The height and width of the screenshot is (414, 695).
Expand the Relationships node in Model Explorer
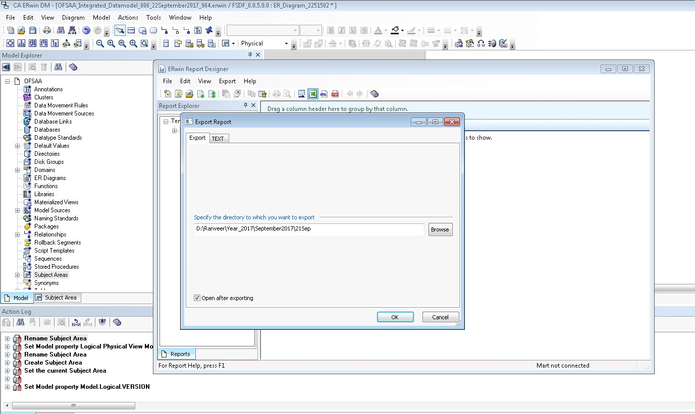point(17,234)
